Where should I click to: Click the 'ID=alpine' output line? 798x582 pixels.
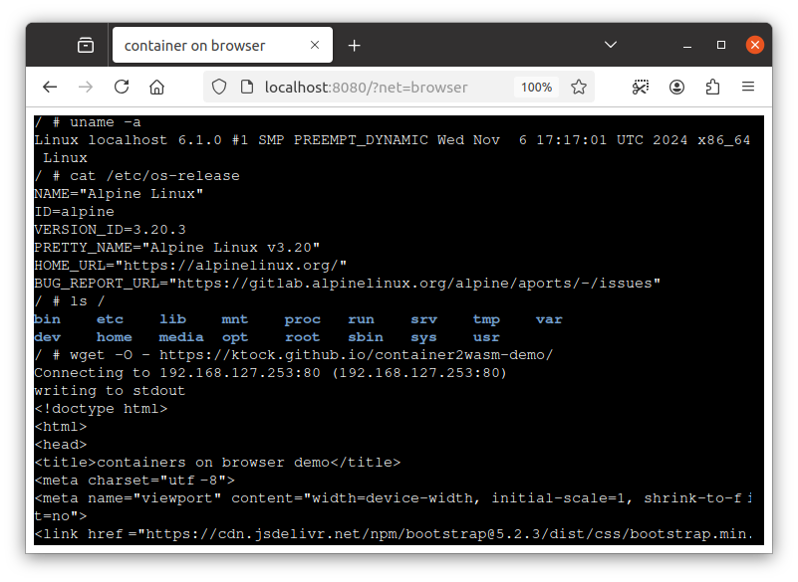(74, 212)
